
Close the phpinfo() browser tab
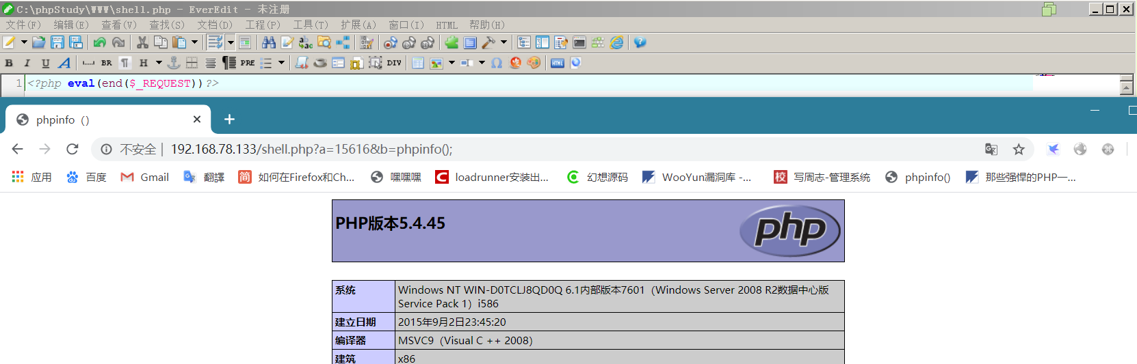click(197, 120)
